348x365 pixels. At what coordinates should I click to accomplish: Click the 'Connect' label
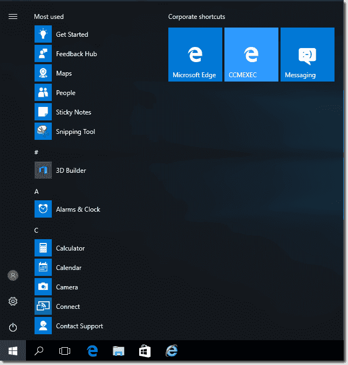pyautogui.click(x=68, y=307)
